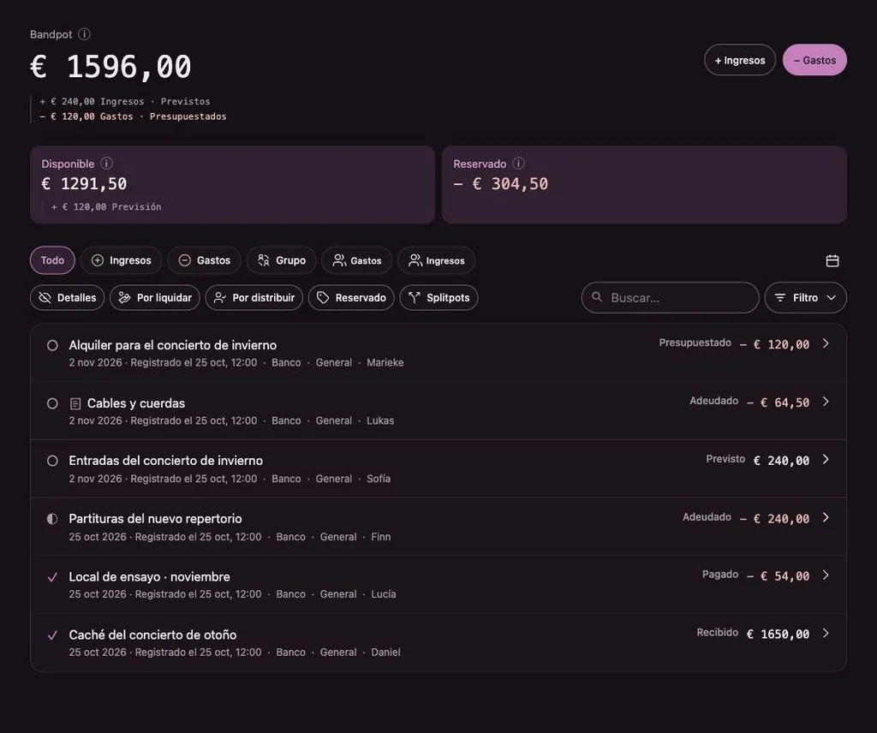Click member name Daniel
This screenshot has height=733, width=877.
tap(385, 653)
